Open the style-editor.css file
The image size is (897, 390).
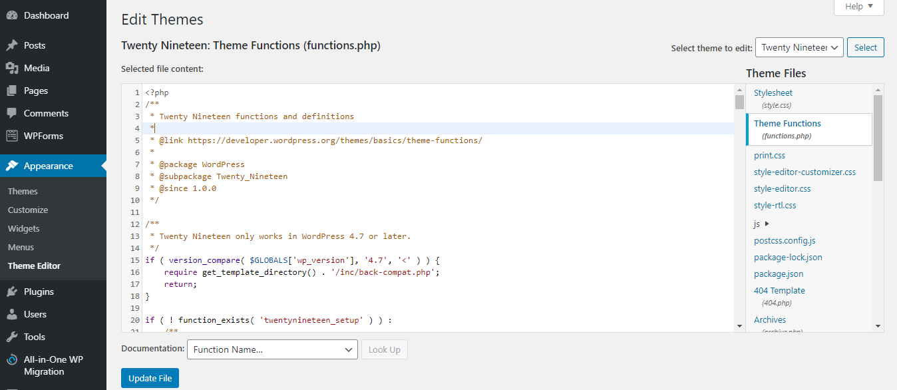click(x=782, y=188)
